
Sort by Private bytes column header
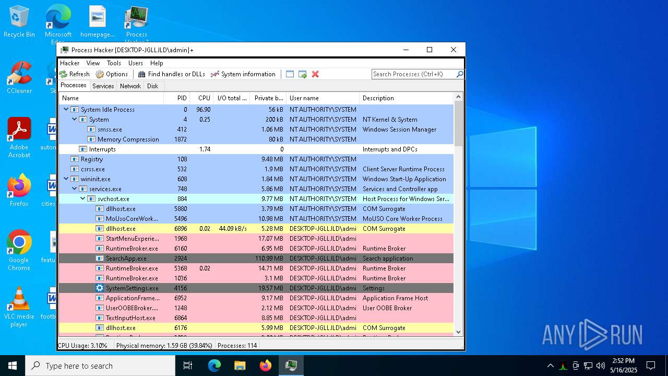coord(268,98)
